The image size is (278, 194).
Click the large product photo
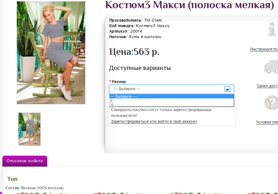pyautogui.click(x=51, y=52)
